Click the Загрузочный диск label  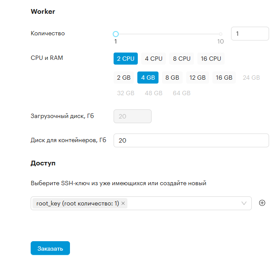point(62,116)
